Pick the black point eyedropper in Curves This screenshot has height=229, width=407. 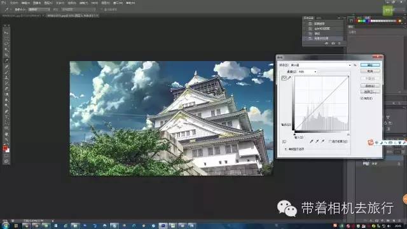click(x=312, y=141)
